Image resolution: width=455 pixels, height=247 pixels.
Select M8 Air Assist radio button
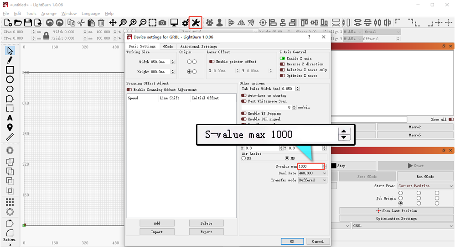click(287, 158)
